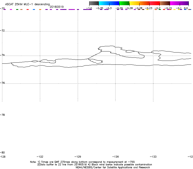Click the red segment of the color bar
The height and width of the screenshot is (169, 193).
click(155, 3)
